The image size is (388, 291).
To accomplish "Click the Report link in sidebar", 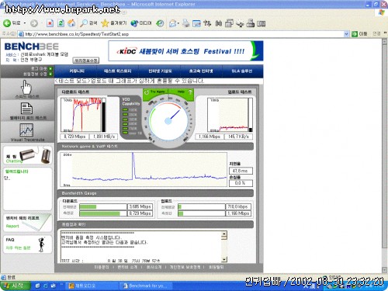I will point(12,226).
